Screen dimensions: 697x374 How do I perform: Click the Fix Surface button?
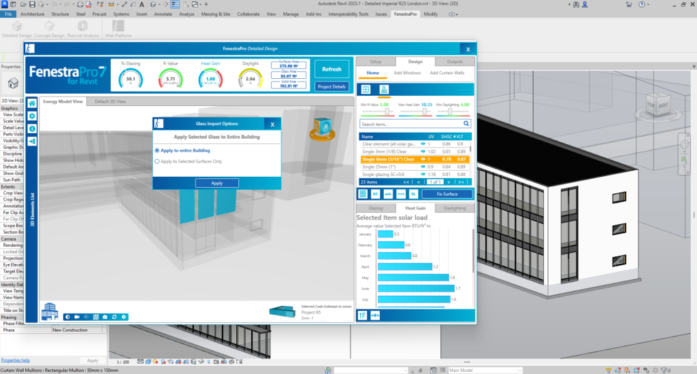pos(447,194)
